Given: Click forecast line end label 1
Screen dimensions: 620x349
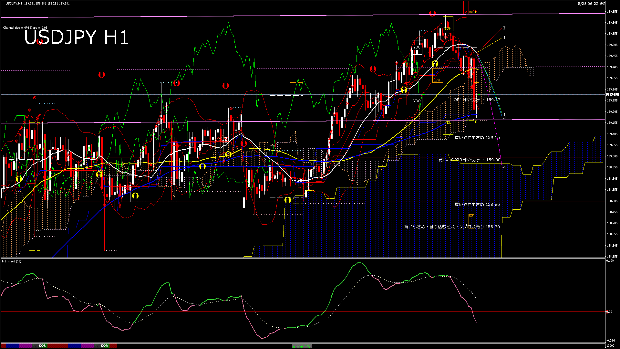Looking at the screenshot, I should pos(504,37).
